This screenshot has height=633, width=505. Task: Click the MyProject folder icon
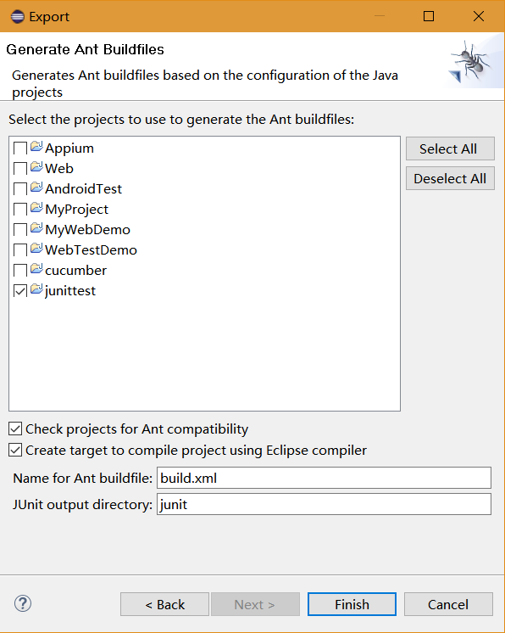click(36, 208)
